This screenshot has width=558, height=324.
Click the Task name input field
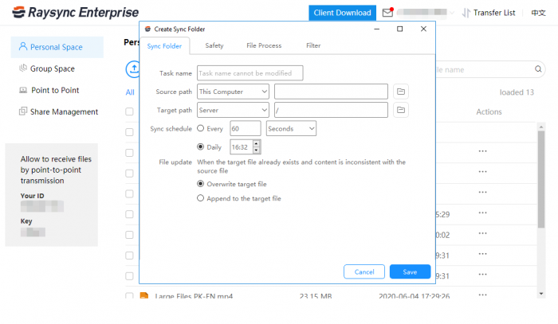click(250, 73)
